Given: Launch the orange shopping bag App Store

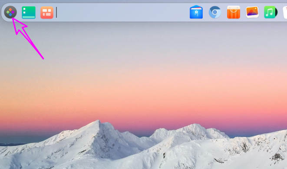Looking at the screenshot, I should tap(233, 12).
